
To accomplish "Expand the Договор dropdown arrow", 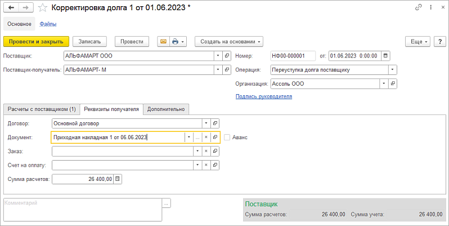I will (x=206, y=123).
